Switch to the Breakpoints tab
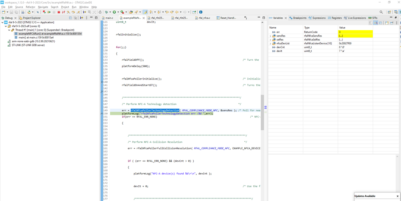 [298, 18]
